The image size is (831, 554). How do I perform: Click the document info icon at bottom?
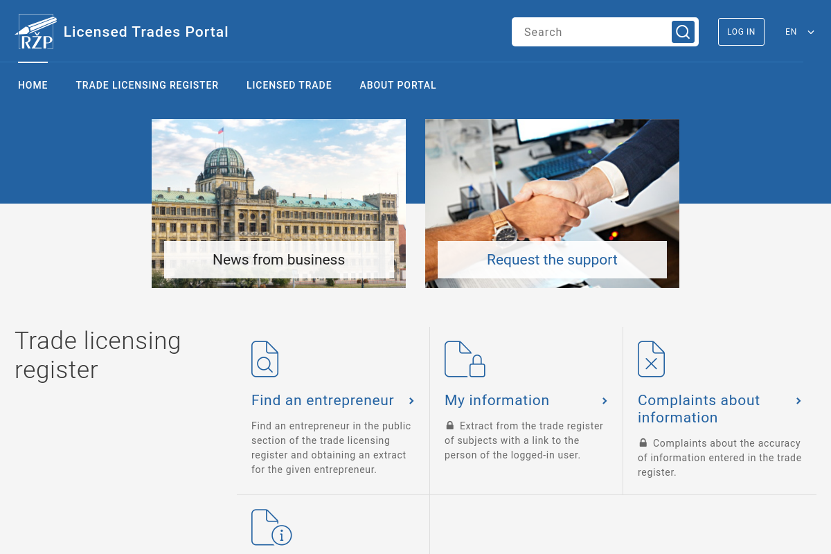coord(271,528)
